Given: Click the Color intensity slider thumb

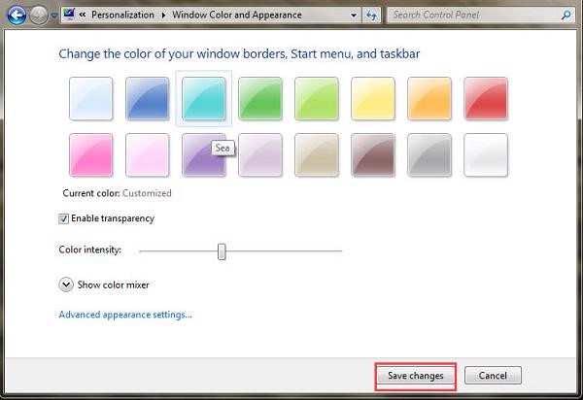Looking at the screenshot, I should (222, 251).
